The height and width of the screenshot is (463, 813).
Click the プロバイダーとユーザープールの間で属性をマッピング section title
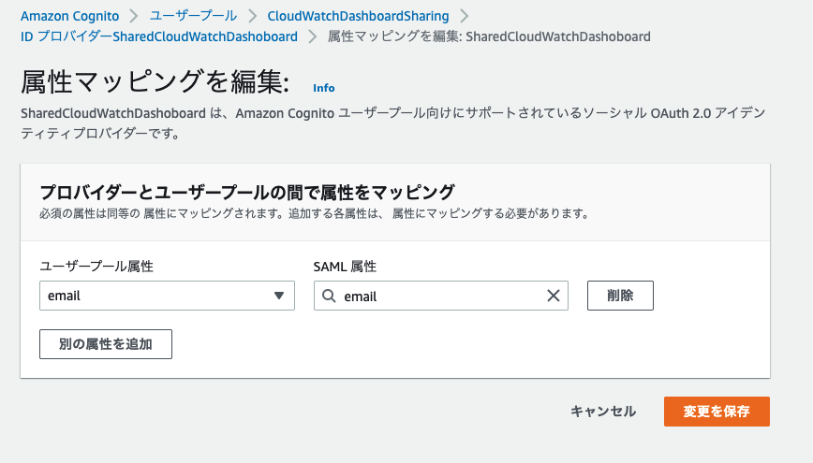247,192
